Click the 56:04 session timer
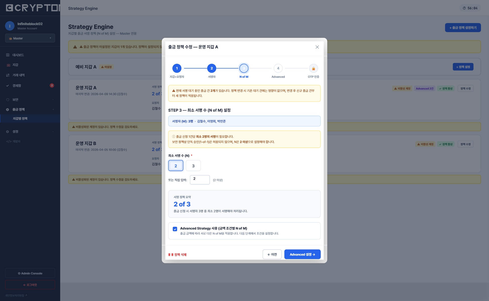 (470, 8)
